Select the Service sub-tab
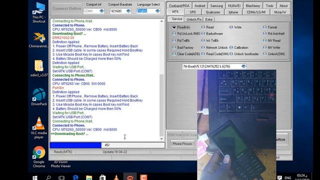Image resolution: width=320 pixels, height=180 pixels. click(x=176, y=19)
